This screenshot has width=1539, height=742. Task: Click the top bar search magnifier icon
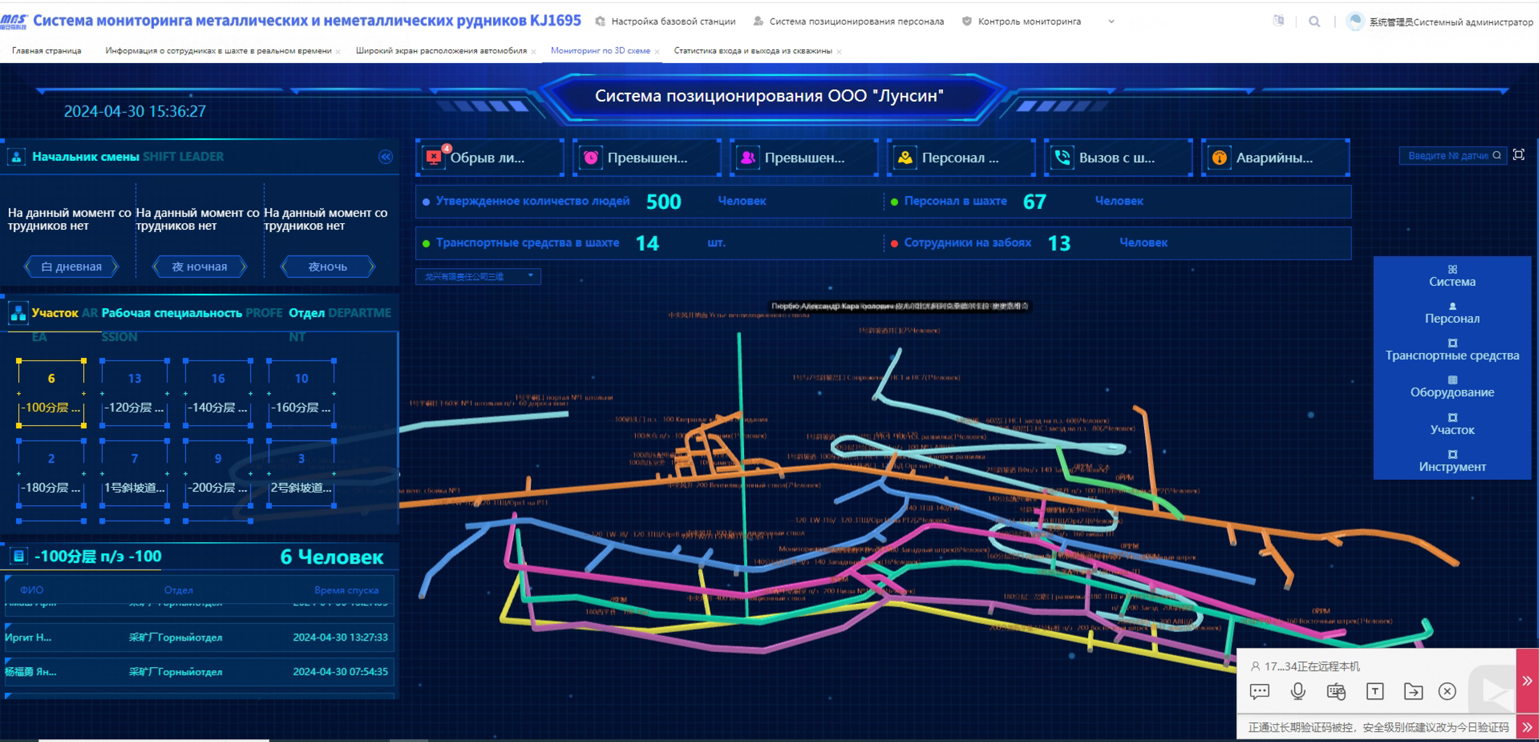click(1314, 21)
